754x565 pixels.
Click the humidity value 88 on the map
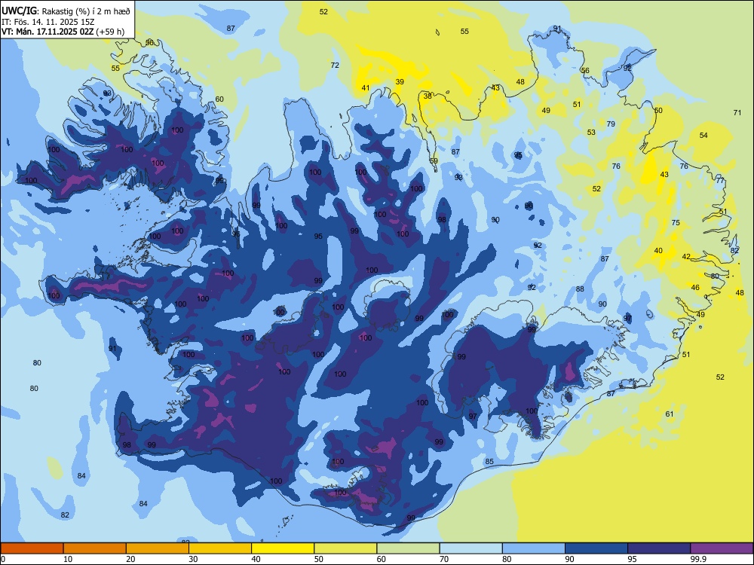click(580, 289)
